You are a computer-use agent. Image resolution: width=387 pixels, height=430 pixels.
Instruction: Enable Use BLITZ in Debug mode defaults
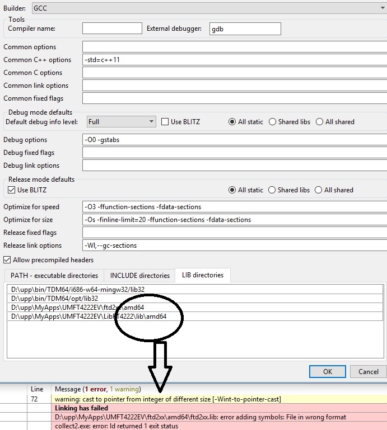pos(165,122)
